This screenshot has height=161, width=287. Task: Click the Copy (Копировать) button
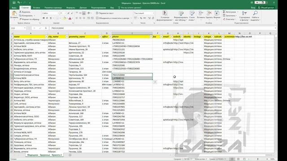point(26,16)
